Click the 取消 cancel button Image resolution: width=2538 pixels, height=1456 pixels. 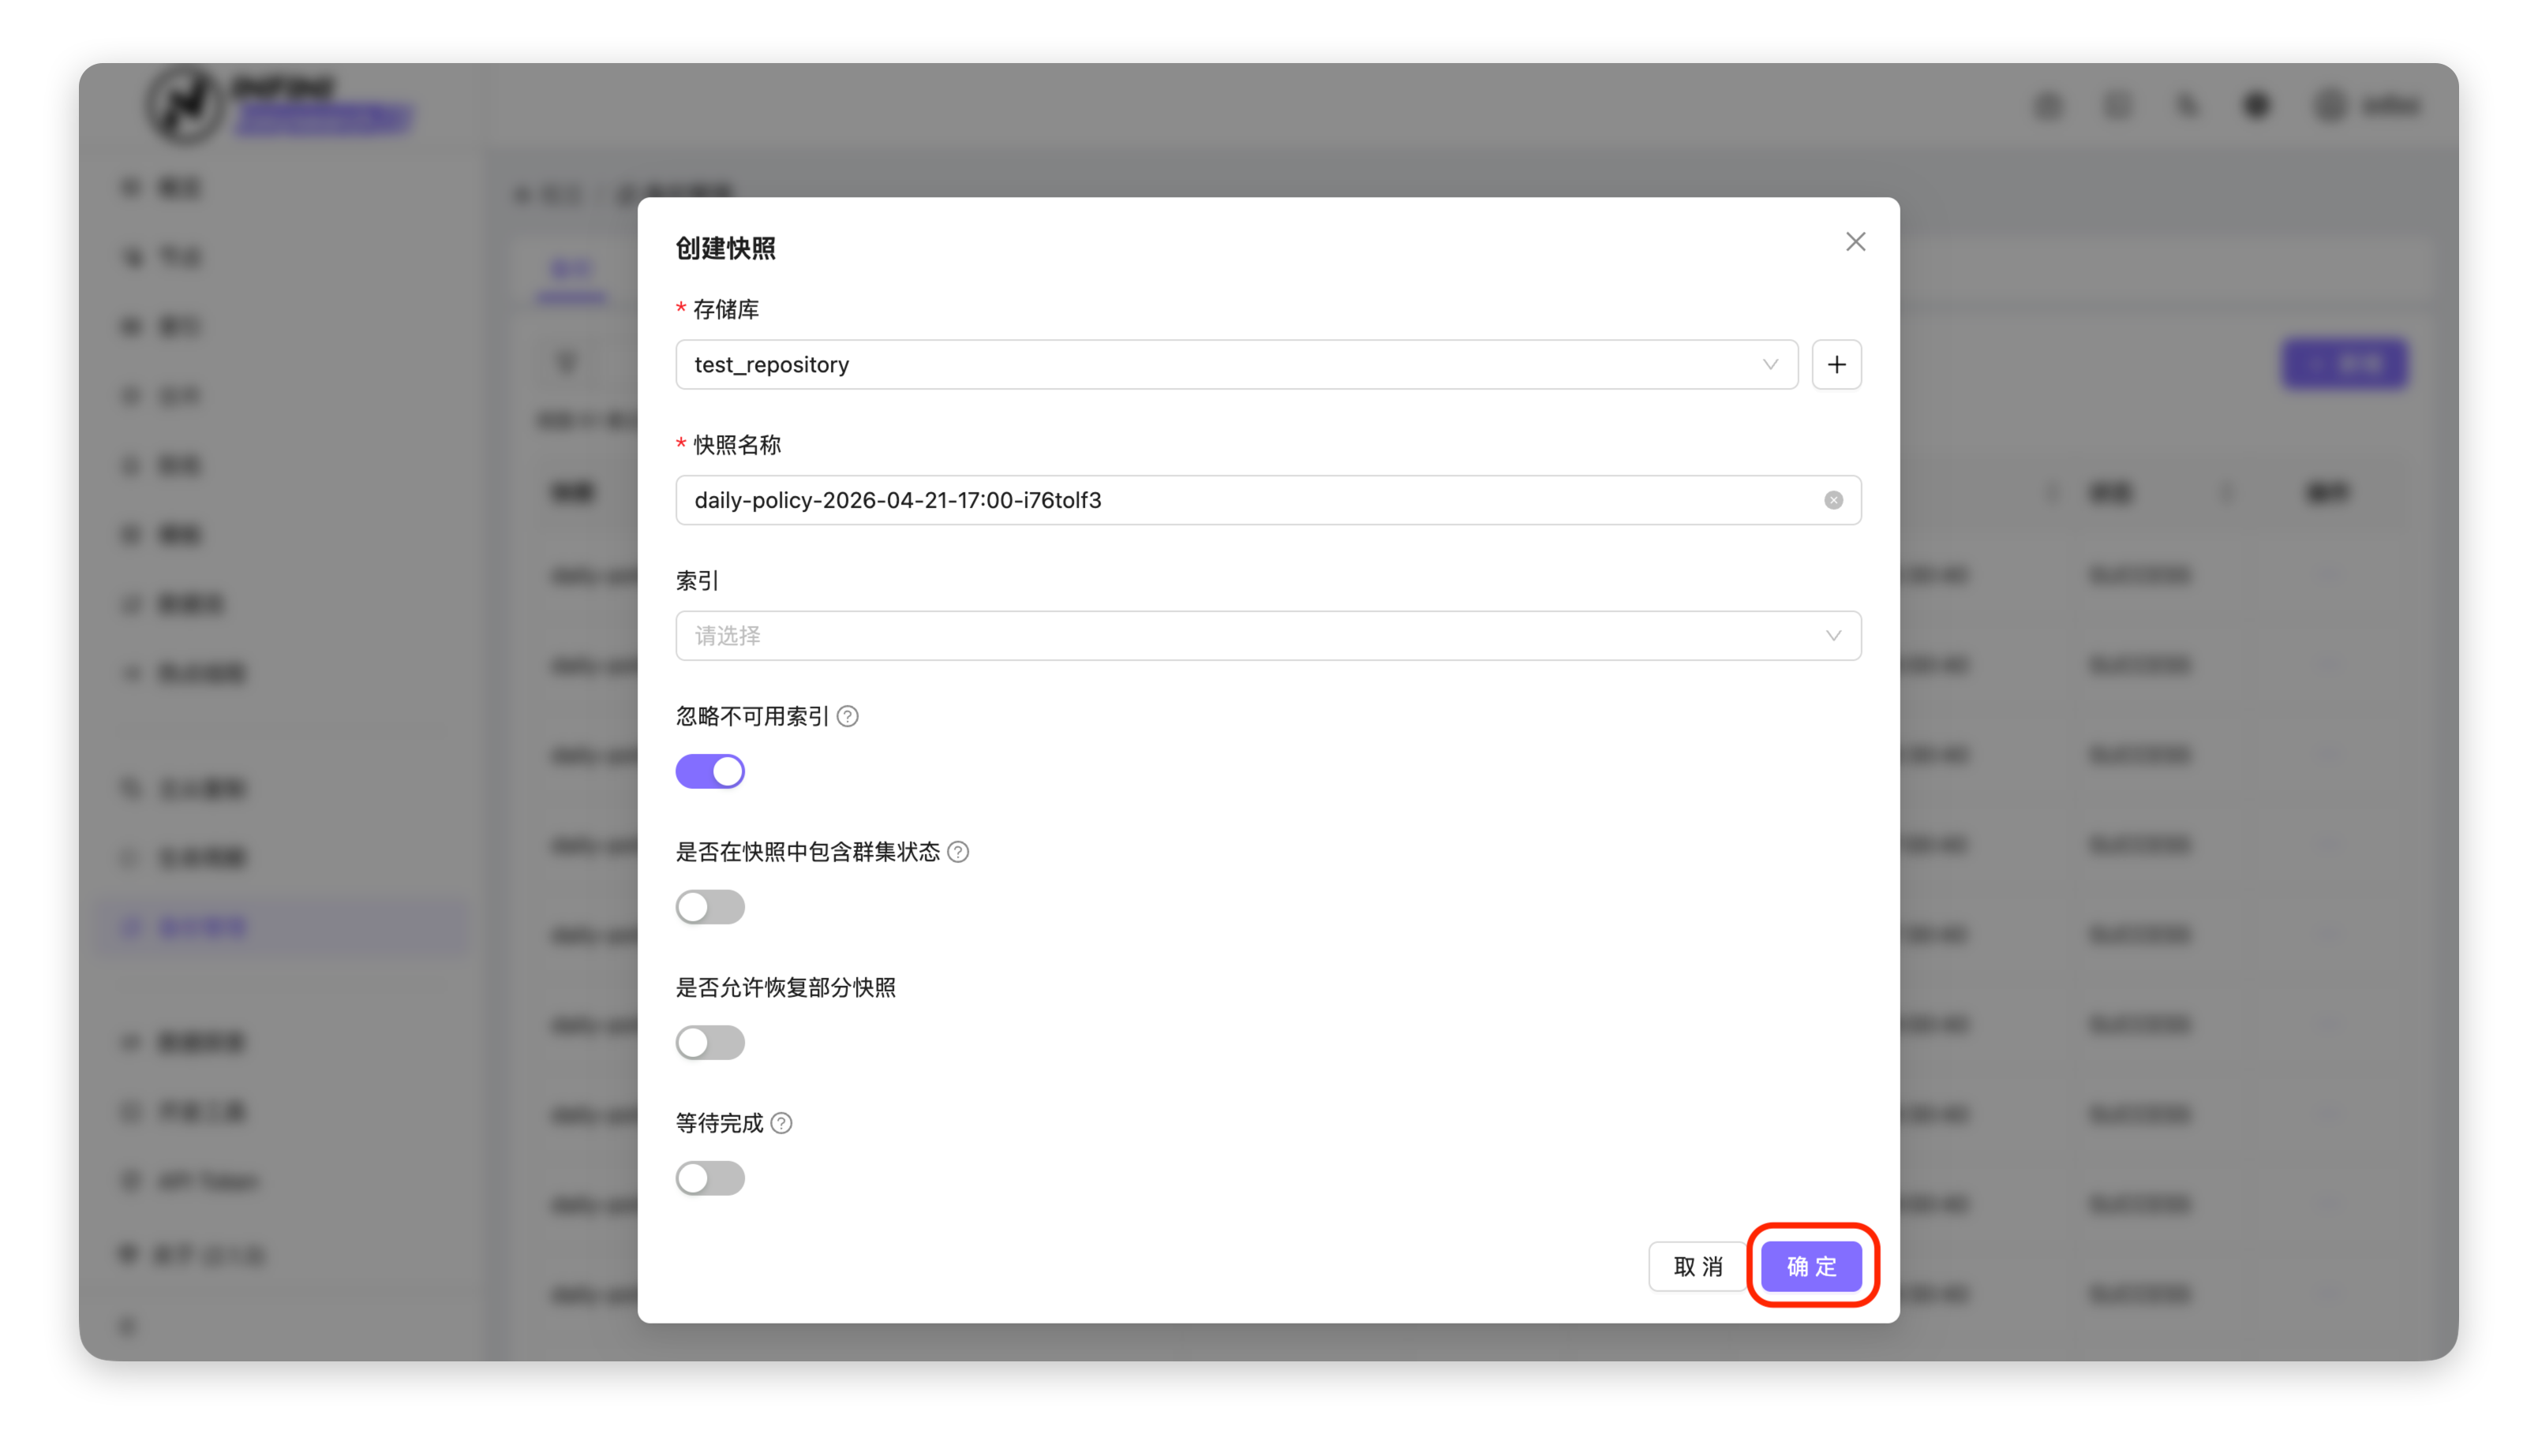[x=1698, y=1266]
